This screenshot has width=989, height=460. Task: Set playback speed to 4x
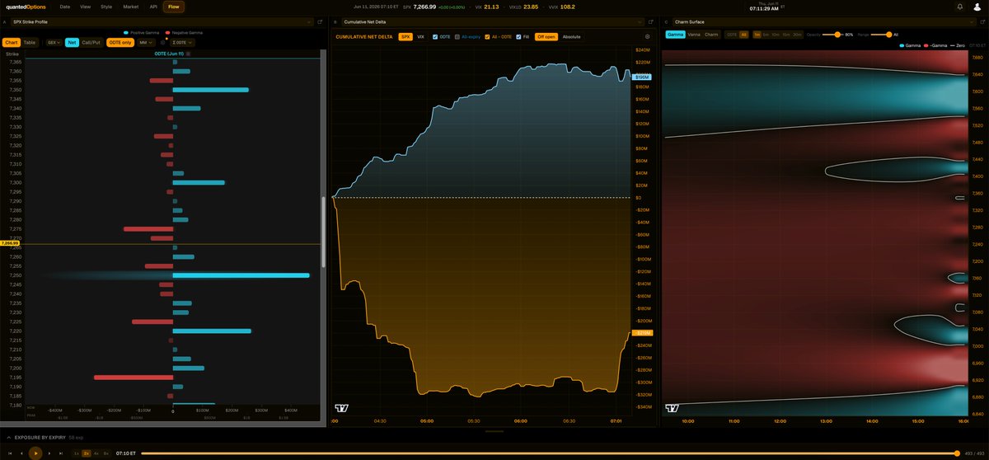(96, 453)
